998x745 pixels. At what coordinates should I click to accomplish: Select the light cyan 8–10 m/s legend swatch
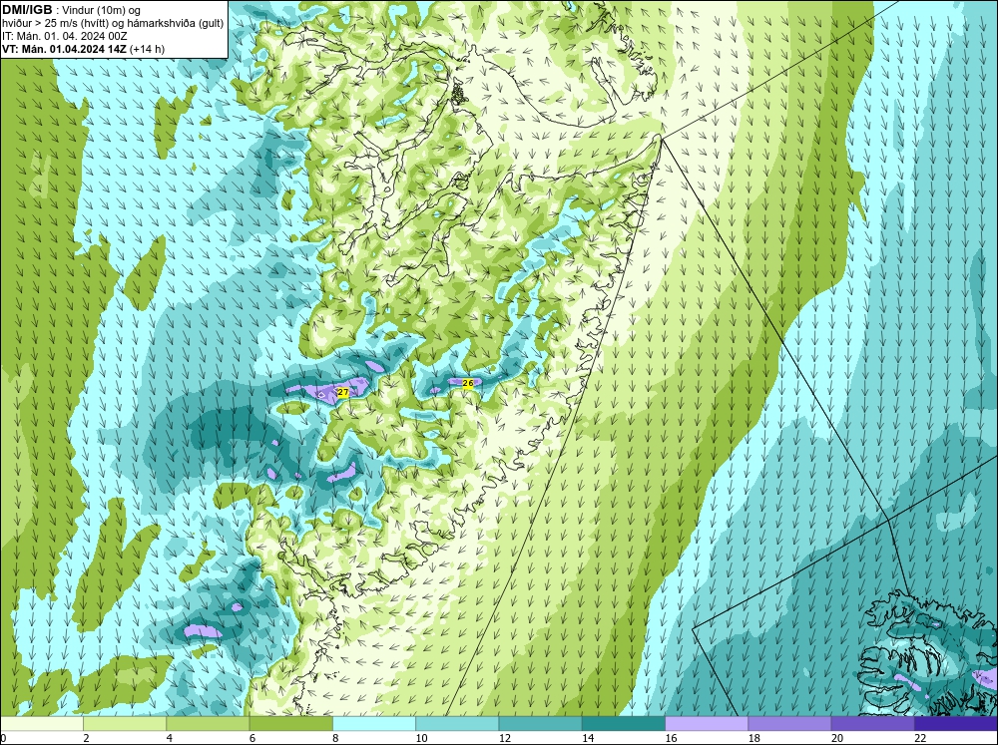coord(374,723)
